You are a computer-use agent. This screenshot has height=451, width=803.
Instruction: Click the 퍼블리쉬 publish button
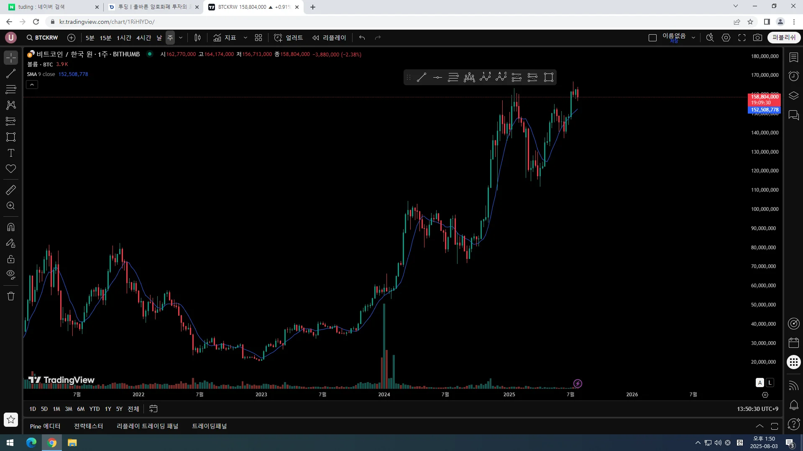[x=784, y=38]
